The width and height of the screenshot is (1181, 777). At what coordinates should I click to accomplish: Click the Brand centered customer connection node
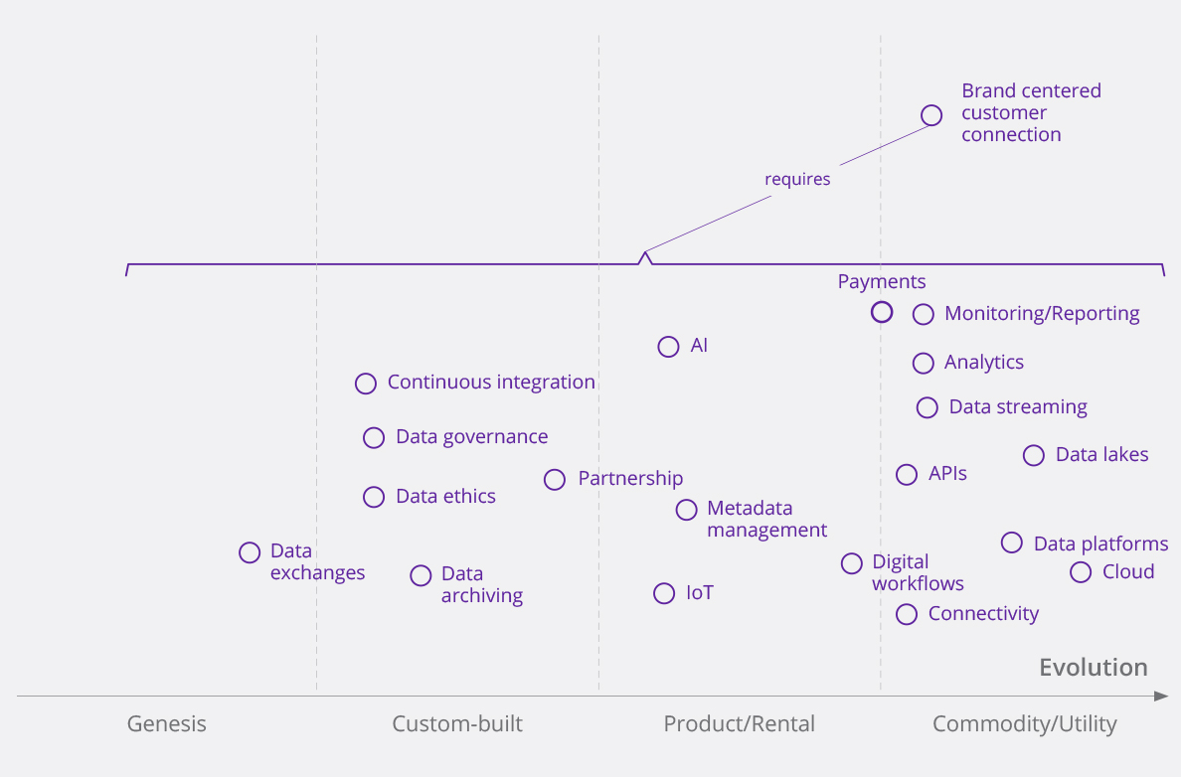[931, 115]
